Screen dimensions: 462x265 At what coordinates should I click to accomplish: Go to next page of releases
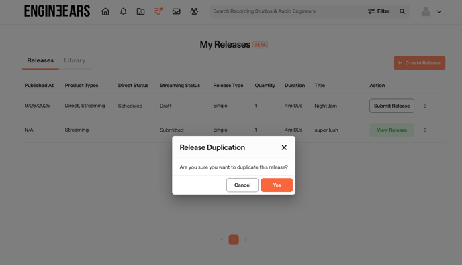(x=246, y=240)
